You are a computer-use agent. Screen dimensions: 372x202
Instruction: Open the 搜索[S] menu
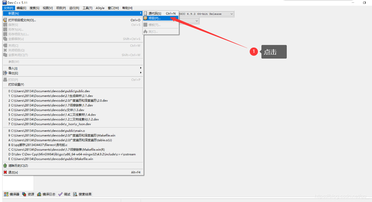[x=35, y=8]
